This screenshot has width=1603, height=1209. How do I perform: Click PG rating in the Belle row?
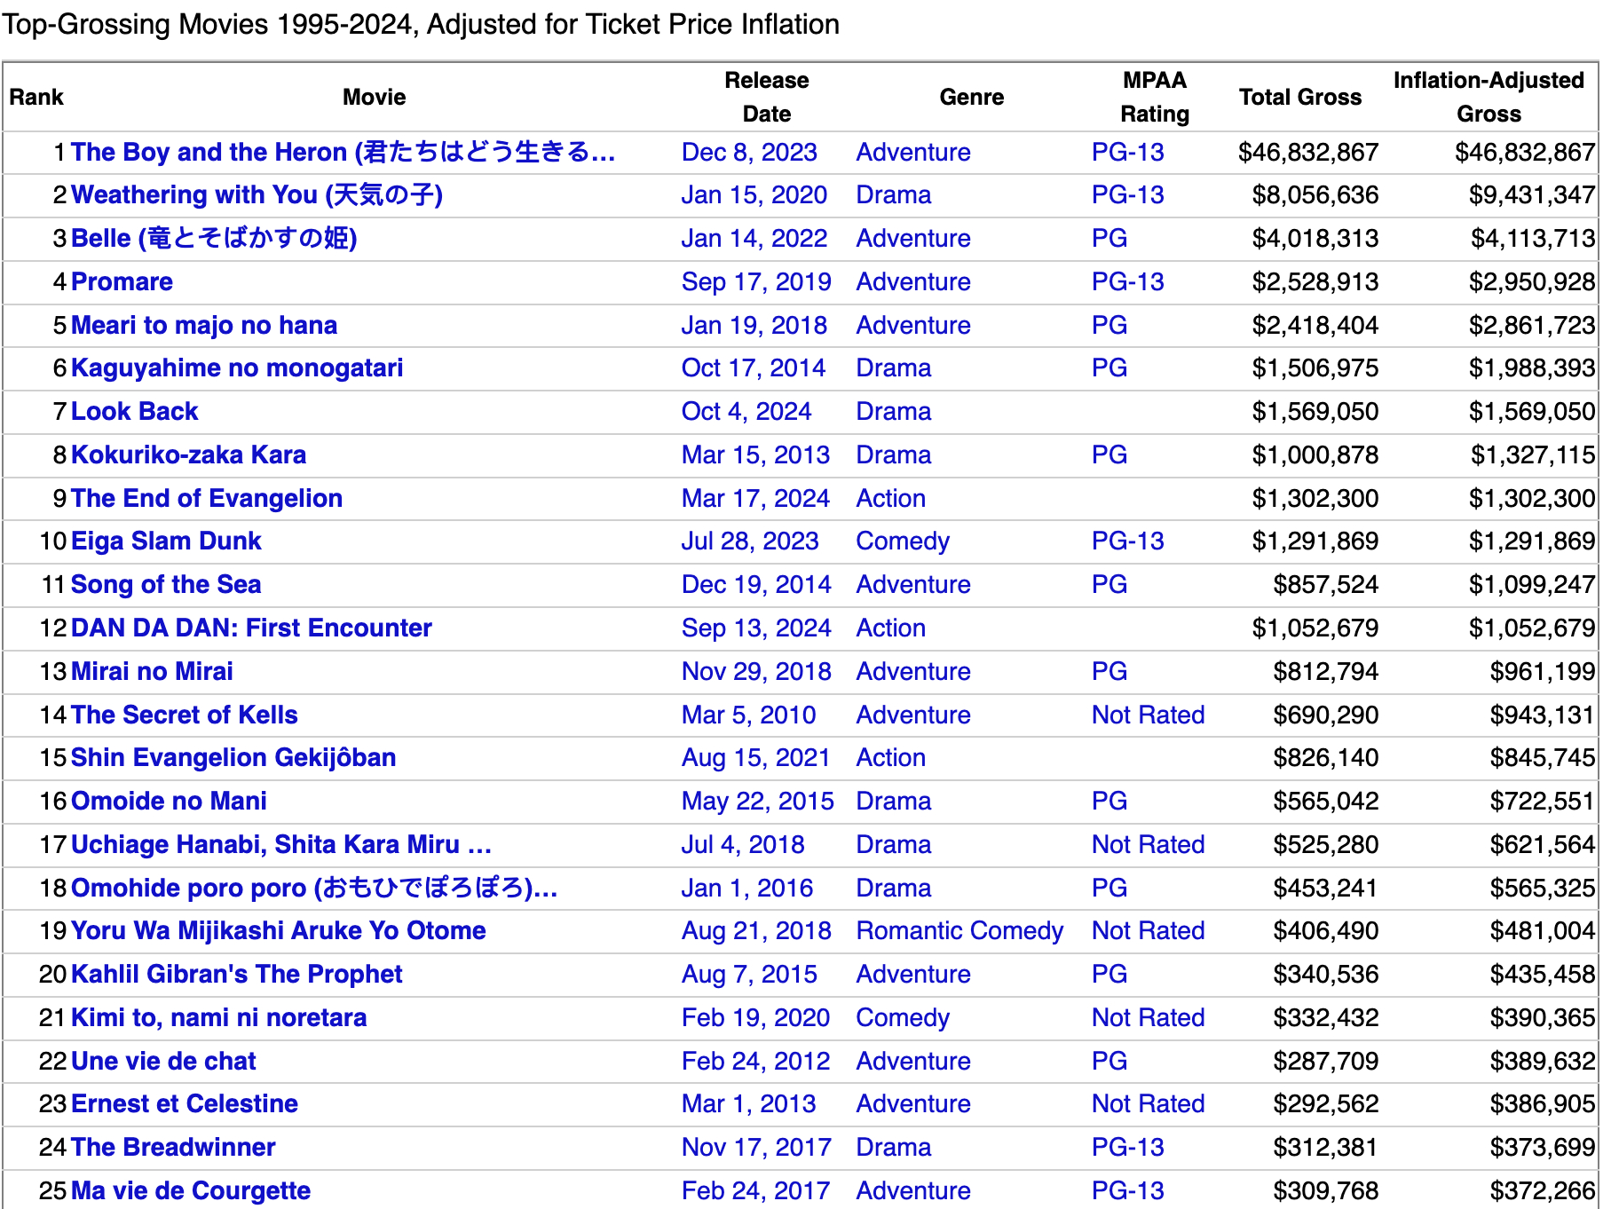[1109, 238]
